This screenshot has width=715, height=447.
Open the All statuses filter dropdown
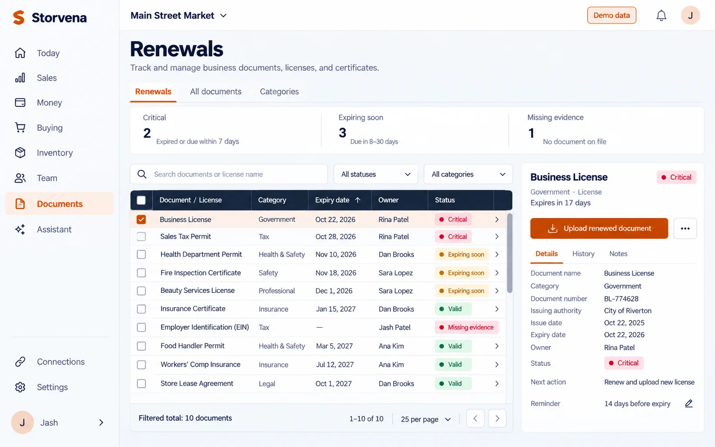point(376,174)
